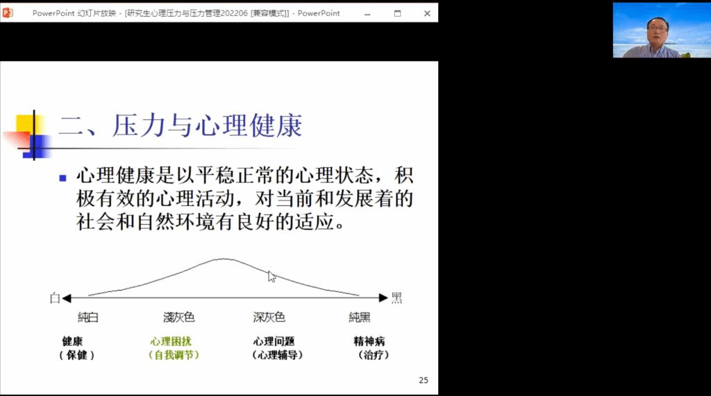
Task: Click the peak of the bell curve
Action: click(x=224, y=259)
